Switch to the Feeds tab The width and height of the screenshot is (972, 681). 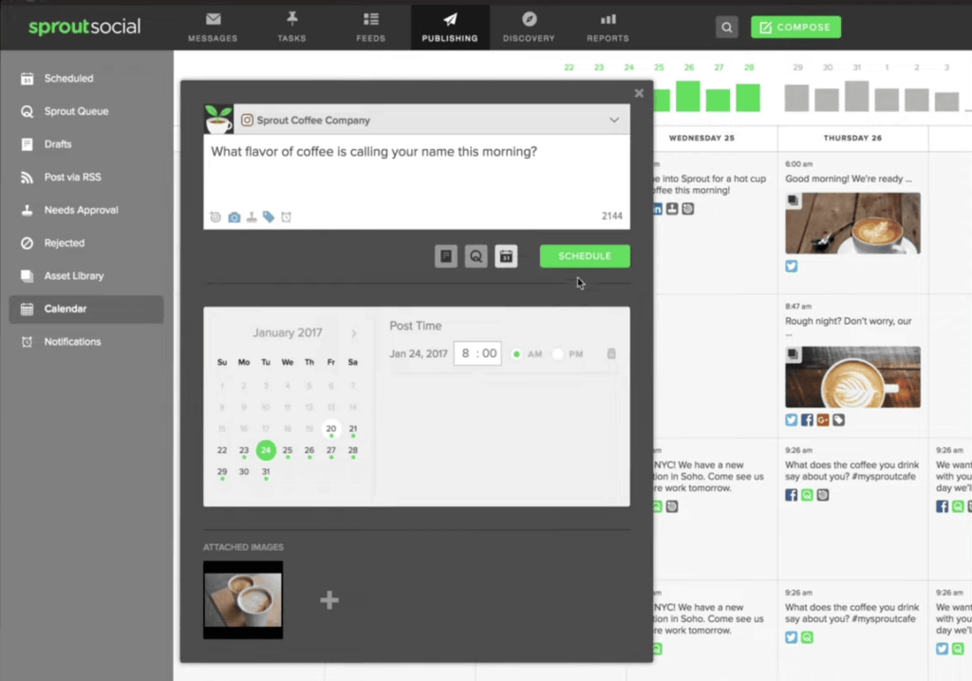pos(371,28)
